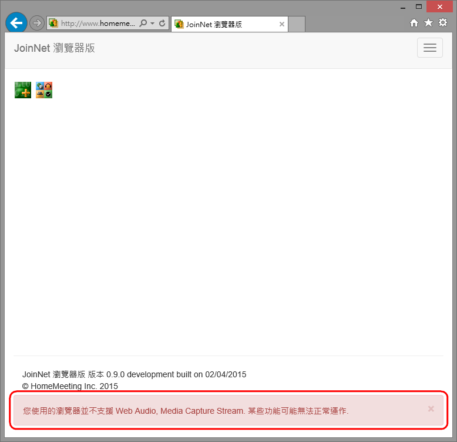
Task: Close the browser window
Action: (x=439, y=6)
